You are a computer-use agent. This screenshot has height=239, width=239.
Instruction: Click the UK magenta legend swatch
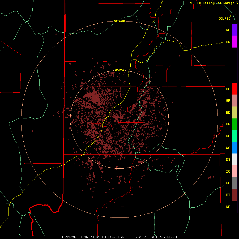[234, 42]
